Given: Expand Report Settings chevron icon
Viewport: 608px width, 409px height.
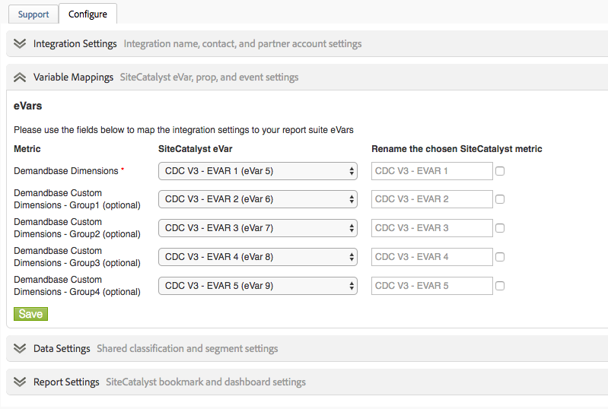Looking at the screenshot, I should 20,382.
